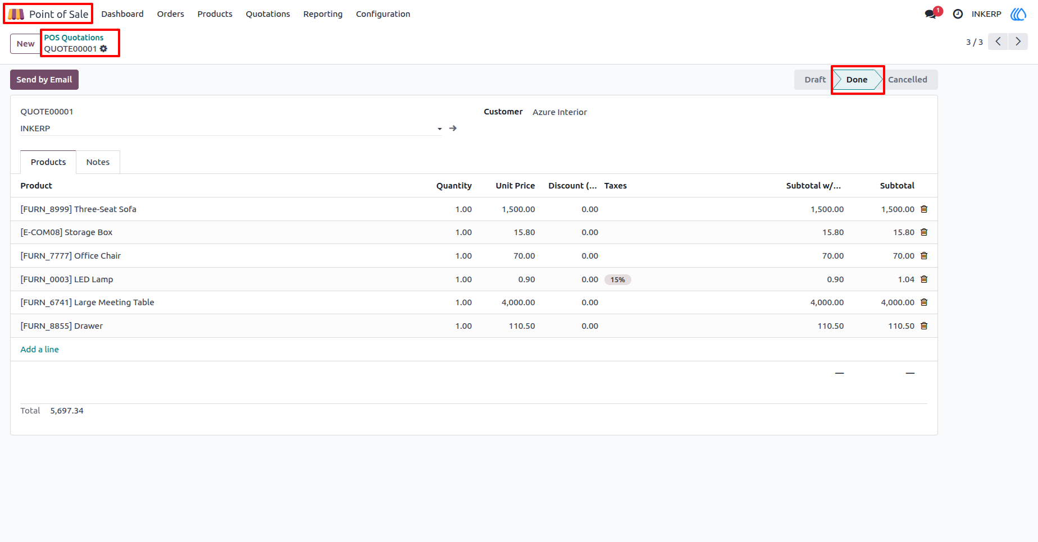The height and width of the screenshot is (542, 1038).
Task: Open the Reporting menu
Action: (323, 14)
